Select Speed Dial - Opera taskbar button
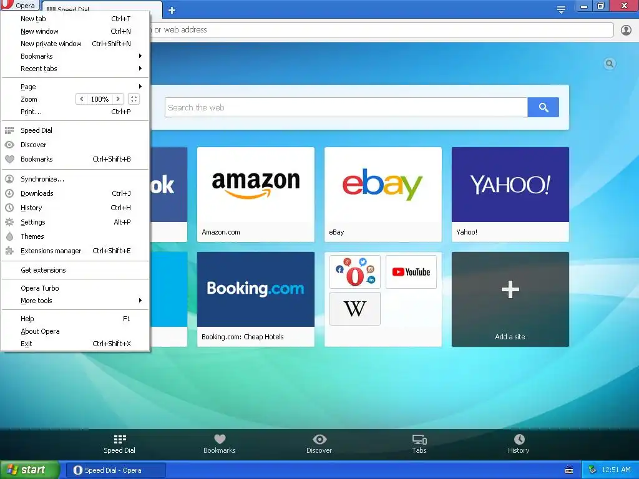 point(115,470)
